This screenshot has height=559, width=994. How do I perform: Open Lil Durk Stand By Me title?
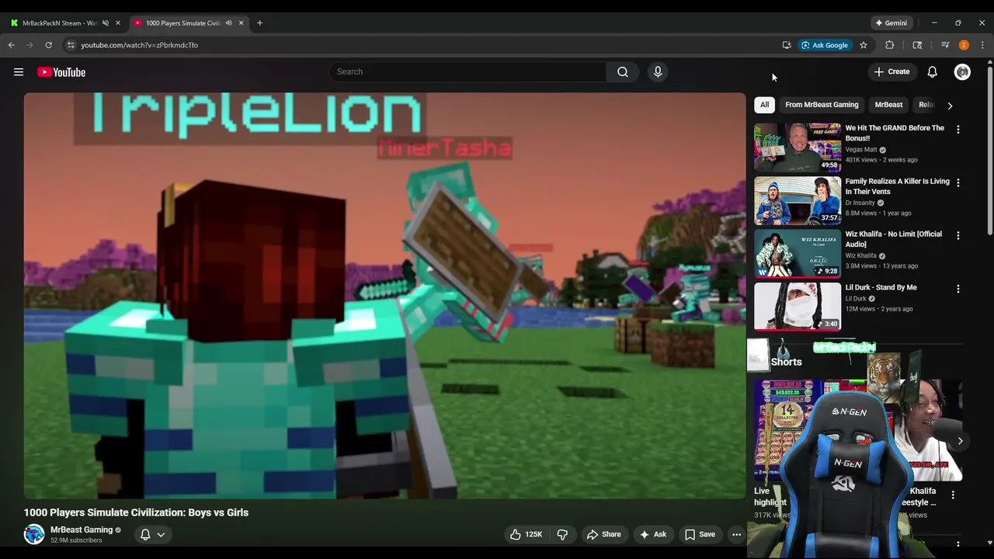coord(881,287)
